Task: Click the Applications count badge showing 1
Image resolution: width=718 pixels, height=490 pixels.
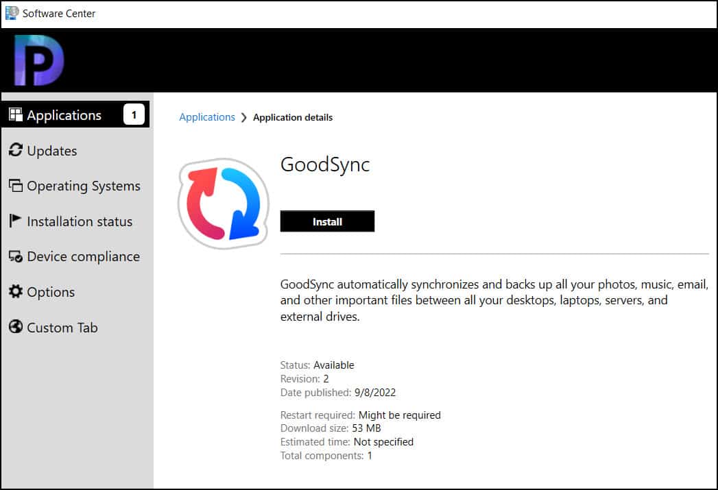Action: click(x=134, y=114)
